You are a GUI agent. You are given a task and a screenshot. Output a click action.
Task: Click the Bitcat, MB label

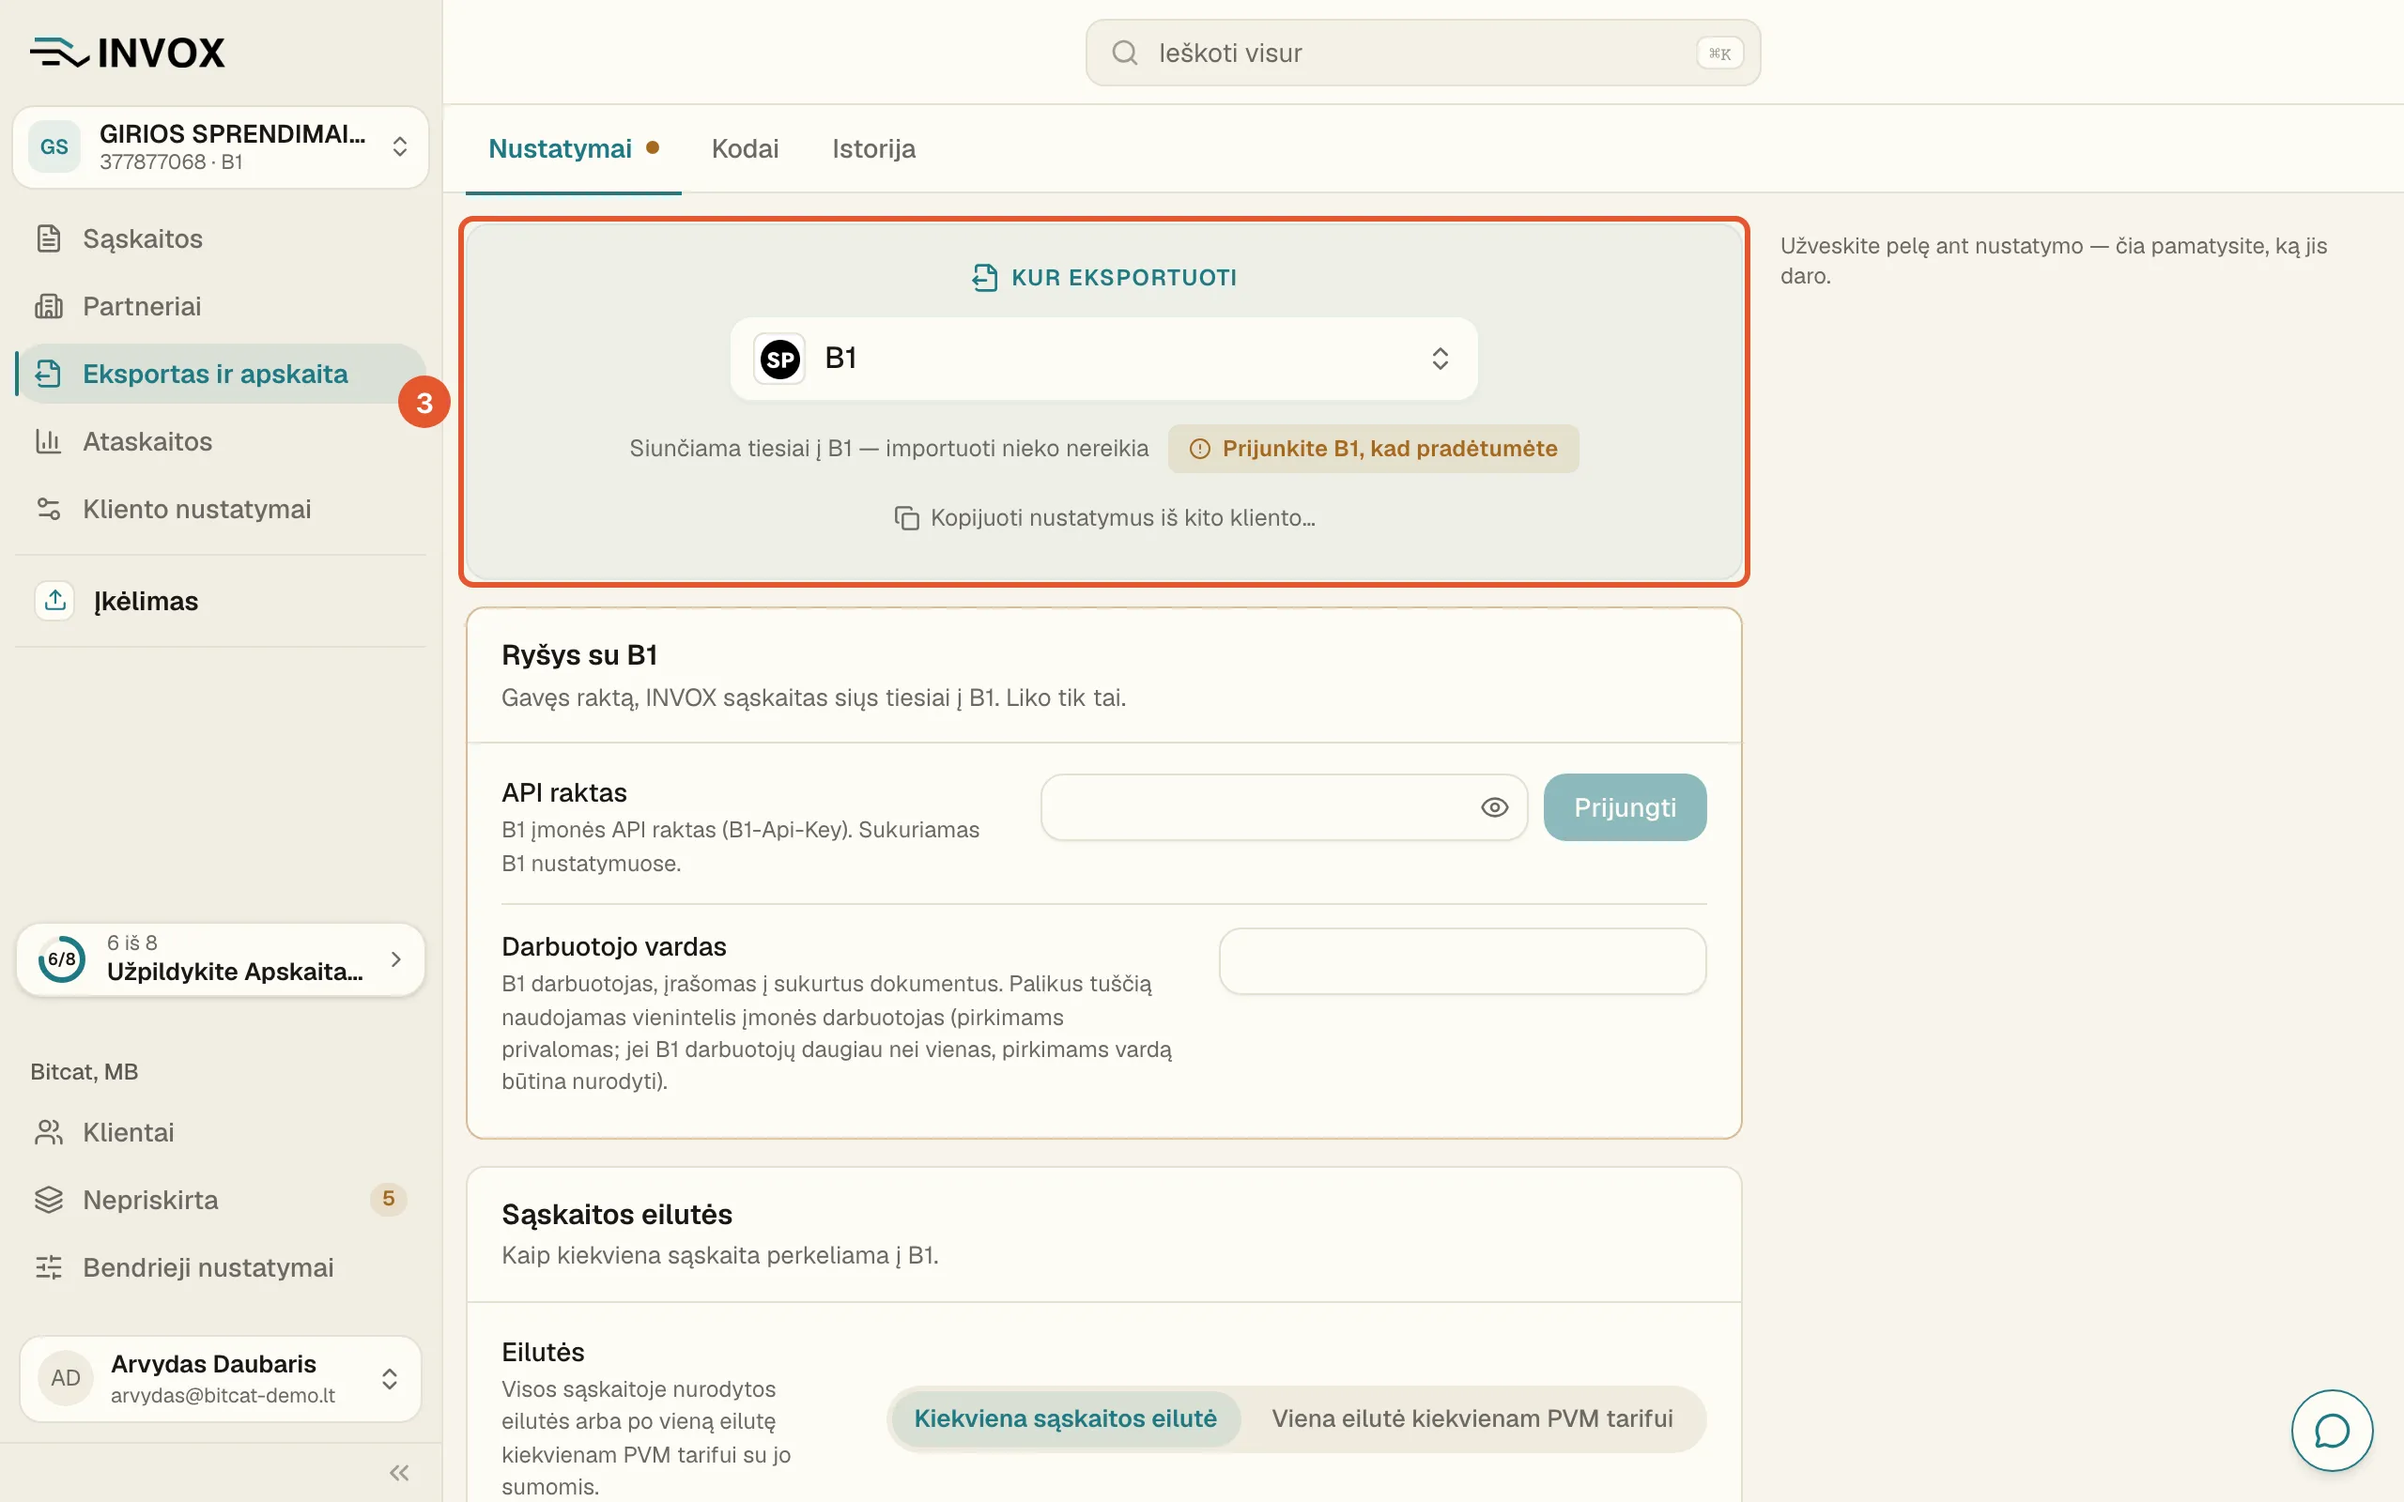(85, 1072)
